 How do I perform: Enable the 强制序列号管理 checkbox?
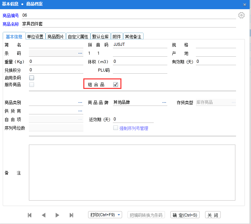click(x=116, y=128)
